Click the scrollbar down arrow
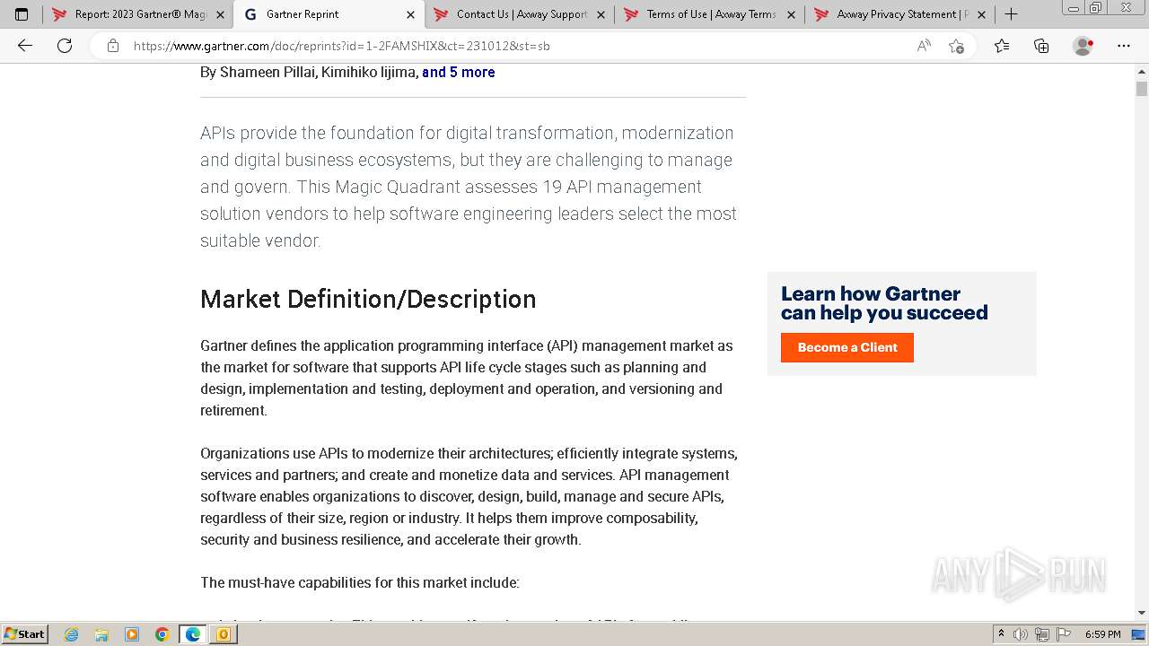This screenshot has height=646, width=1149. click(x=1142, y=613)
